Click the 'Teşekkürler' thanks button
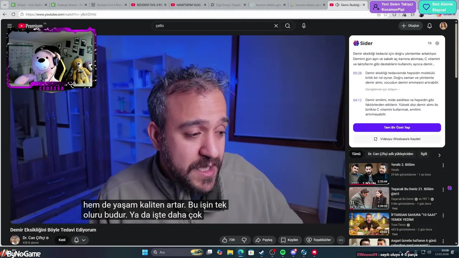The image size is (459, 258). pos(319,240)
